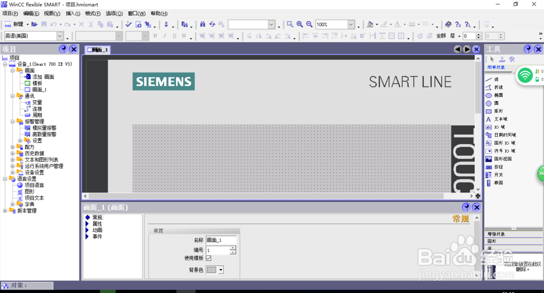This screenshot has height=293, width=544.
Task: Expand the 版本管理 tree node
Action: pyautogui.click(x=5, y=210)
